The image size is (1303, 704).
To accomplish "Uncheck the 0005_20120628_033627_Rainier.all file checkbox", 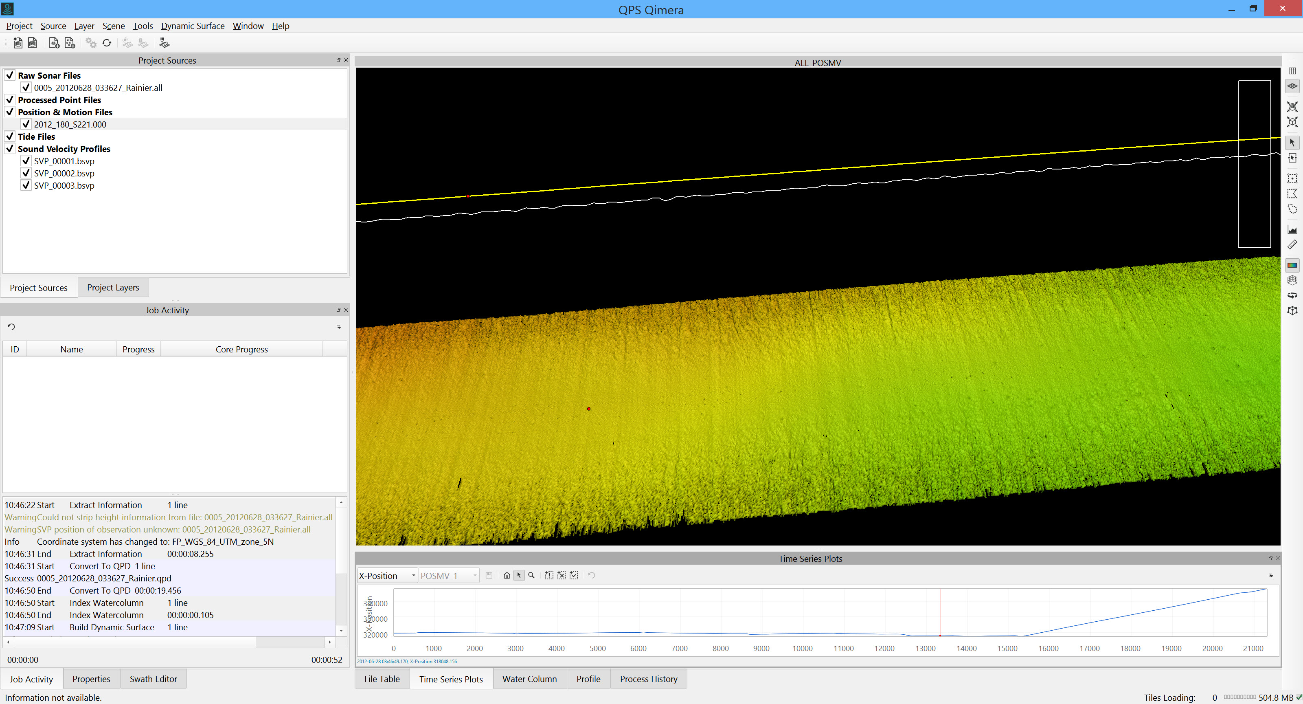I will click(26, 88).
